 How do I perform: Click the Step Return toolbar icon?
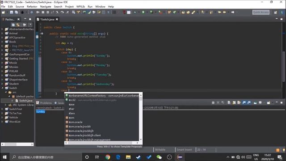(67, 12)
